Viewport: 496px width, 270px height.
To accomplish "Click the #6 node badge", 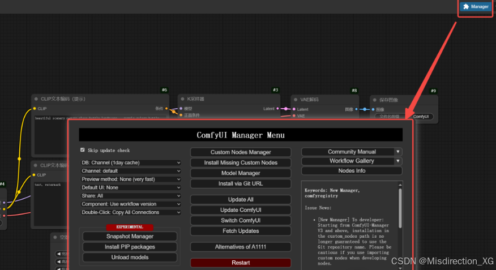I will (164, 90).
